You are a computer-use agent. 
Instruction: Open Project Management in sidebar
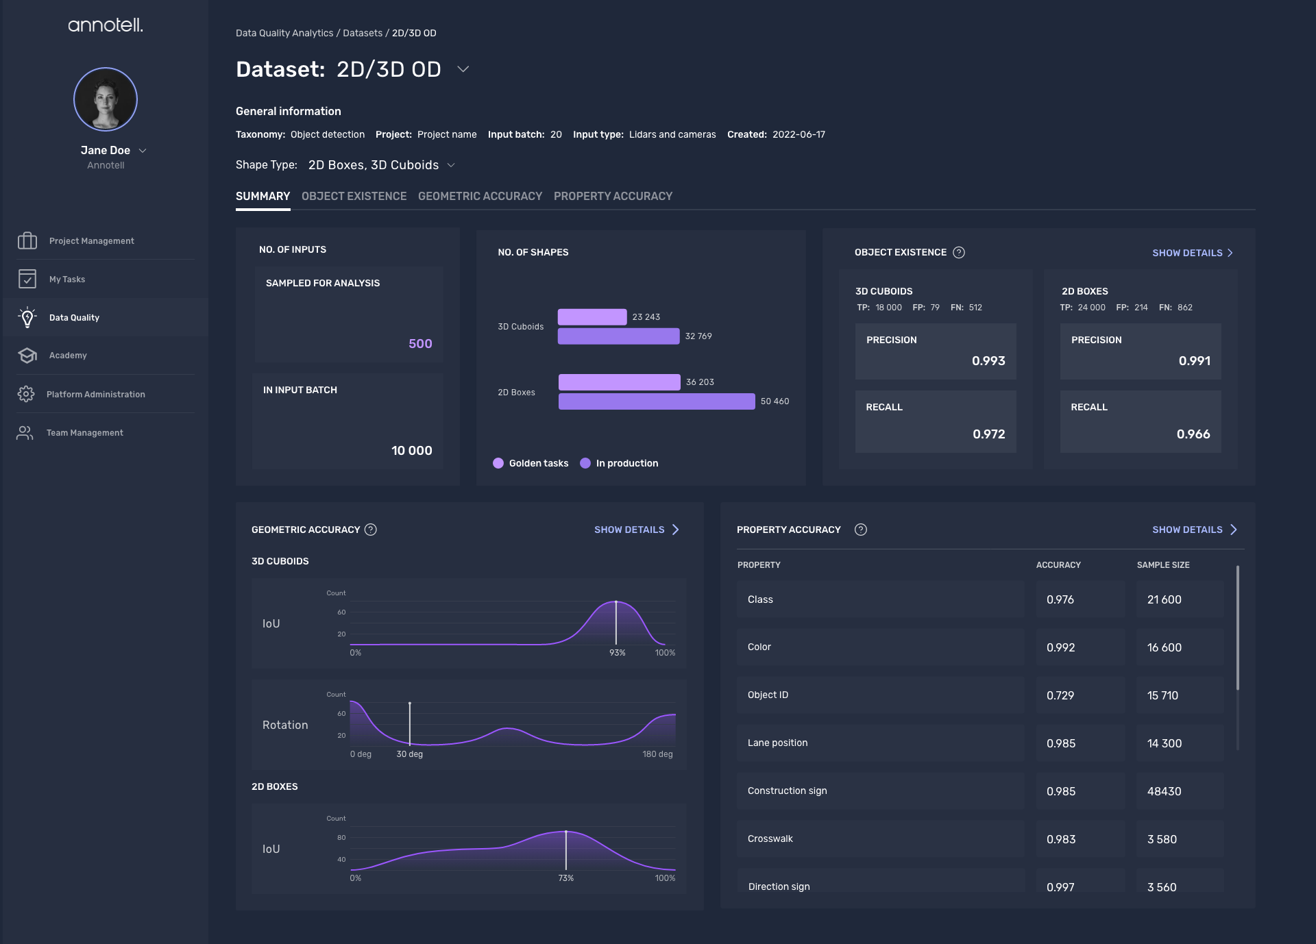pyautogui.click(x=106, y=240)
